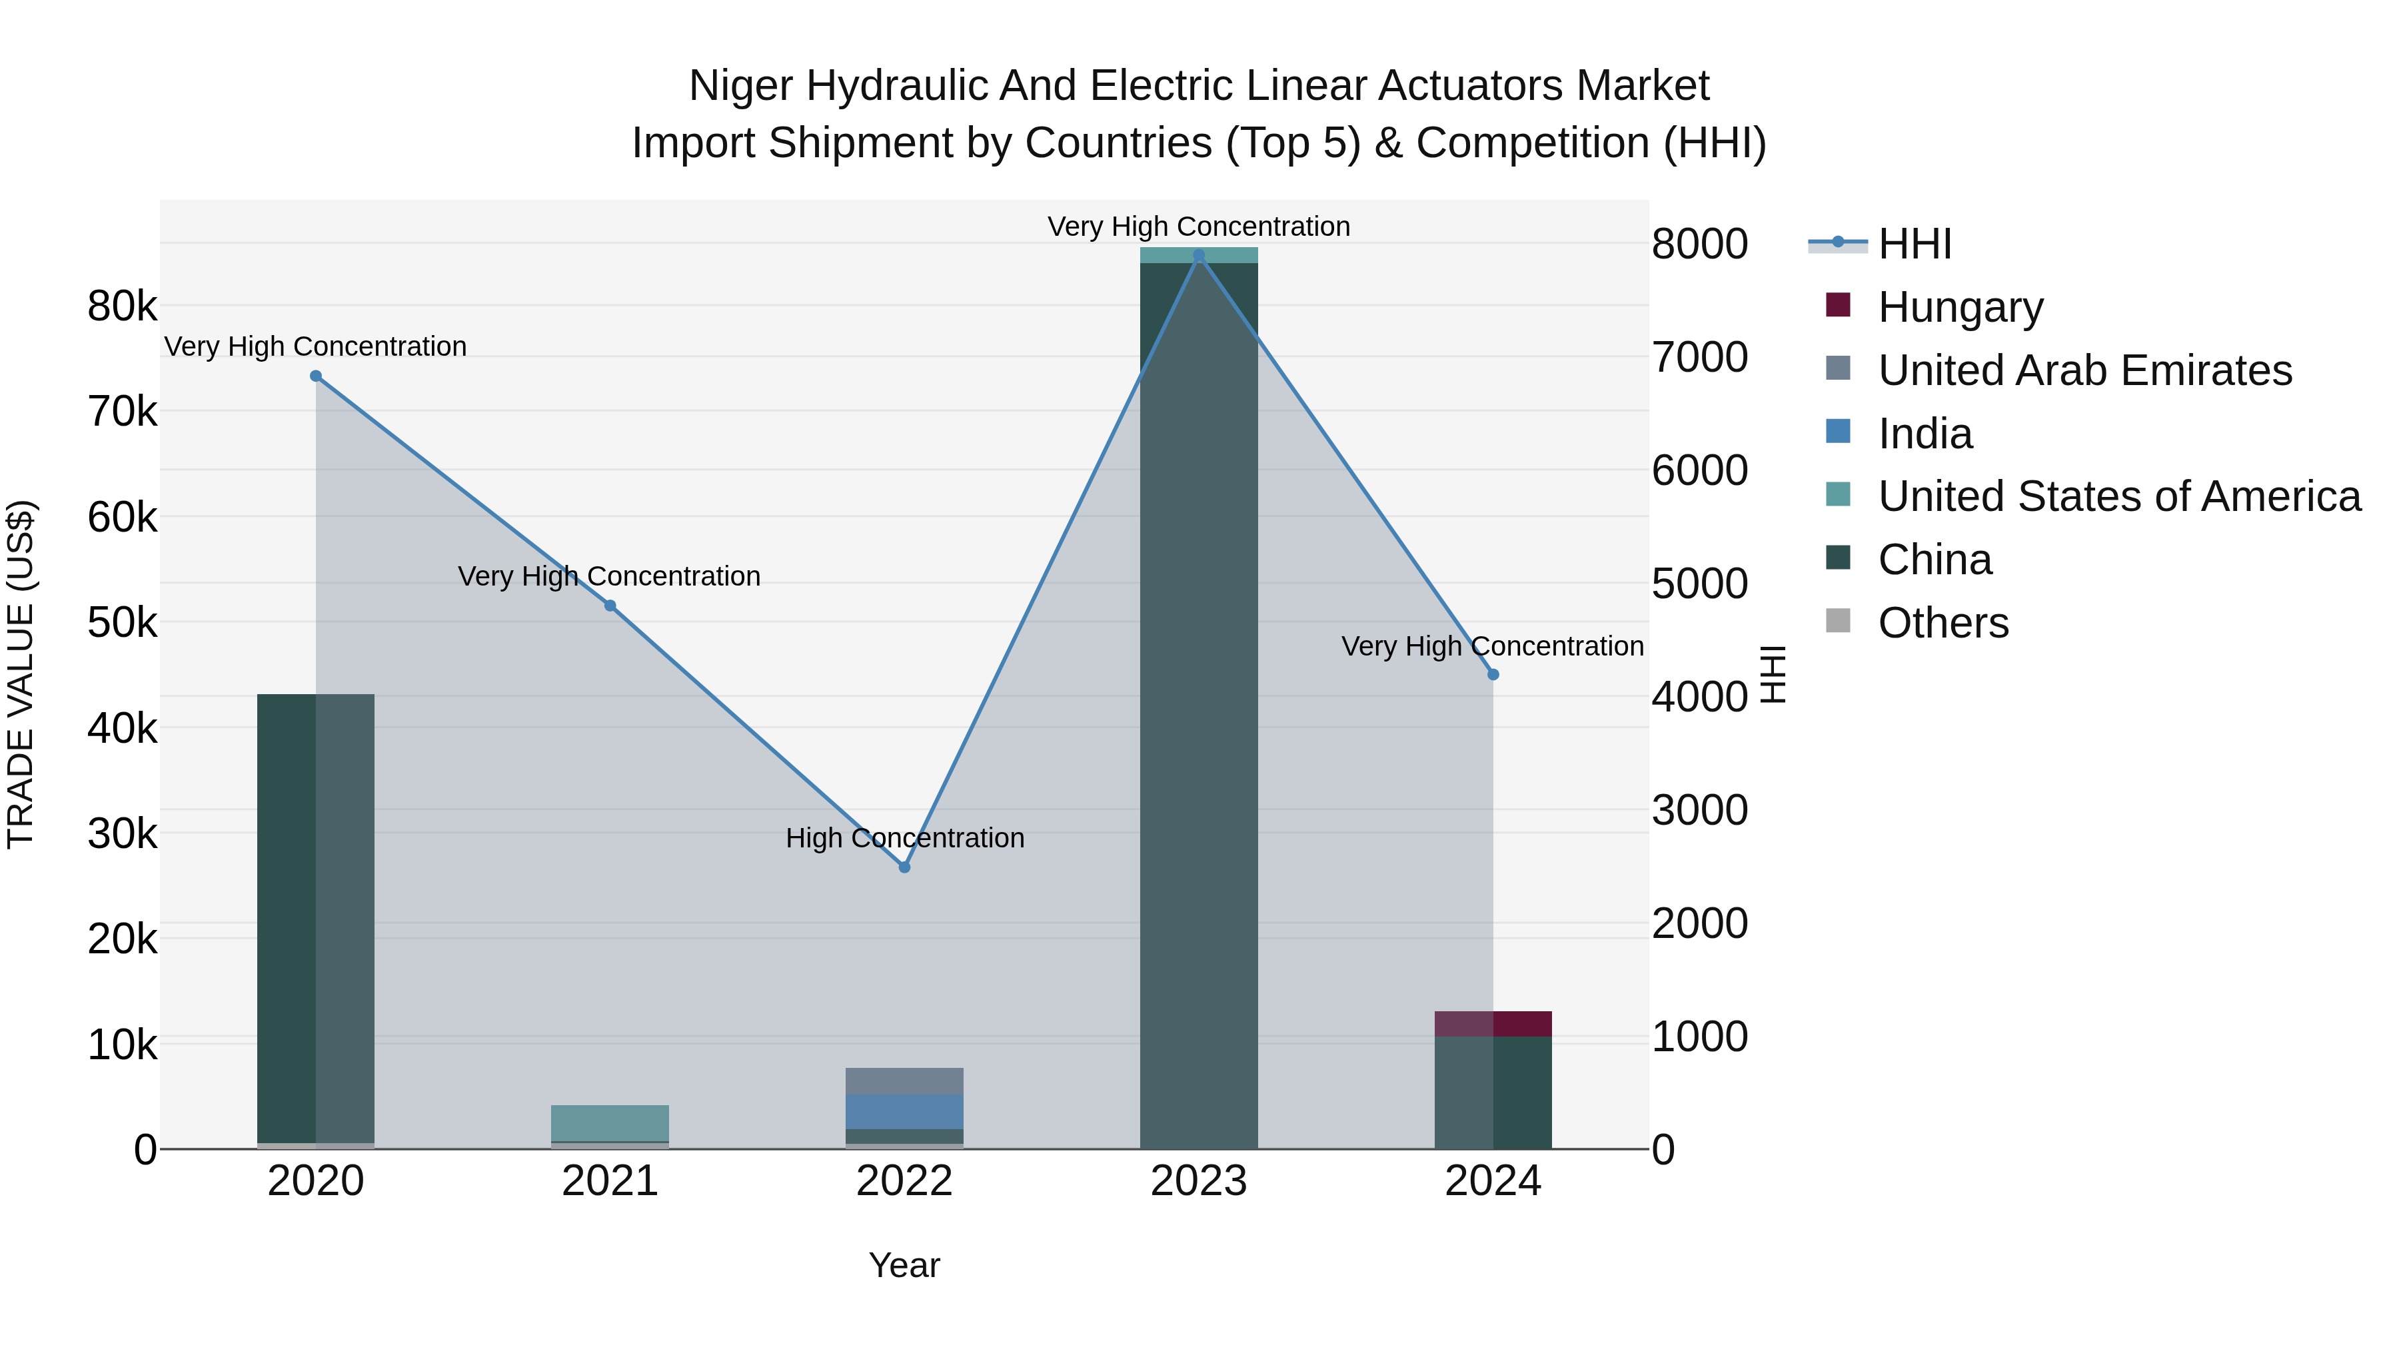Click the HHI line marker icon in legend
2399x1349 pixels.
point(1839,243)
